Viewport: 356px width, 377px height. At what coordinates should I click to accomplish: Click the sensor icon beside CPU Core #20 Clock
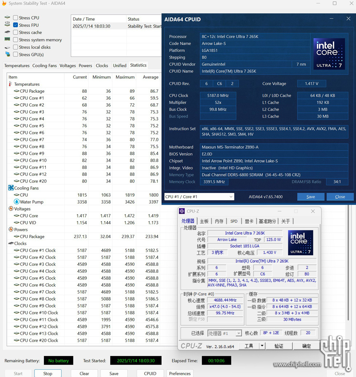[x=17, y=340]
